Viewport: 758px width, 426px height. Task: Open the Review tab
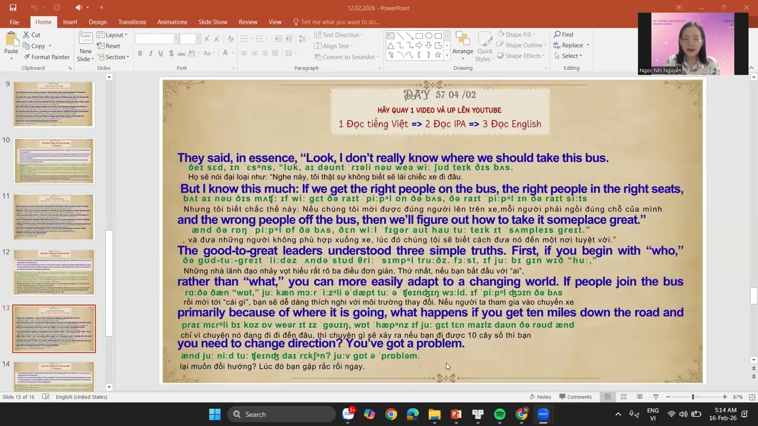(248, 22)
